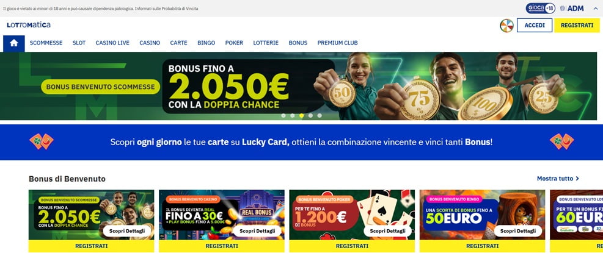Select the first banner carousel dot
Image resolution: width=603 pixels, height=253 pixels.
[x=283, y=115]
